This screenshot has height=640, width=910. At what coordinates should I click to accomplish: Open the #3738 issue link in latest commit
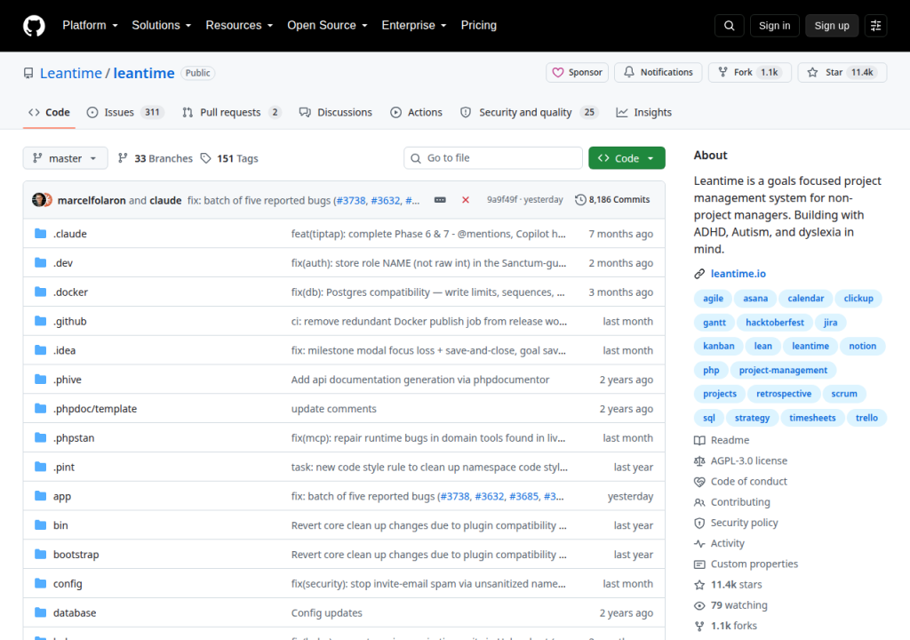pos(351,200)
